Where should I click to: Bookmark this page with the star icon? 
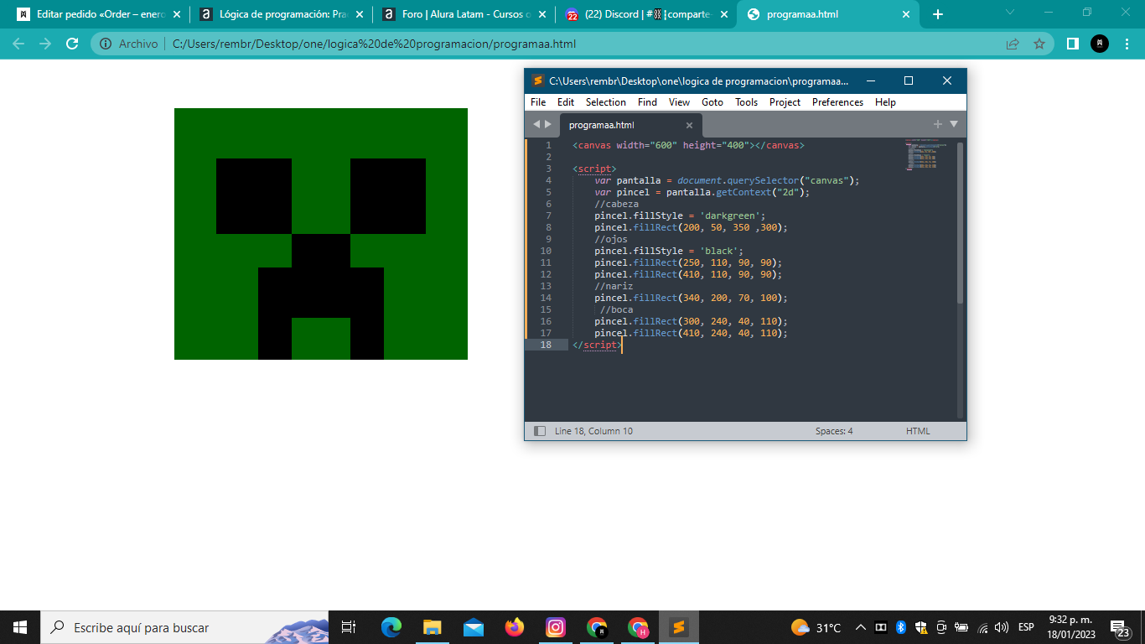[1039, 44]
